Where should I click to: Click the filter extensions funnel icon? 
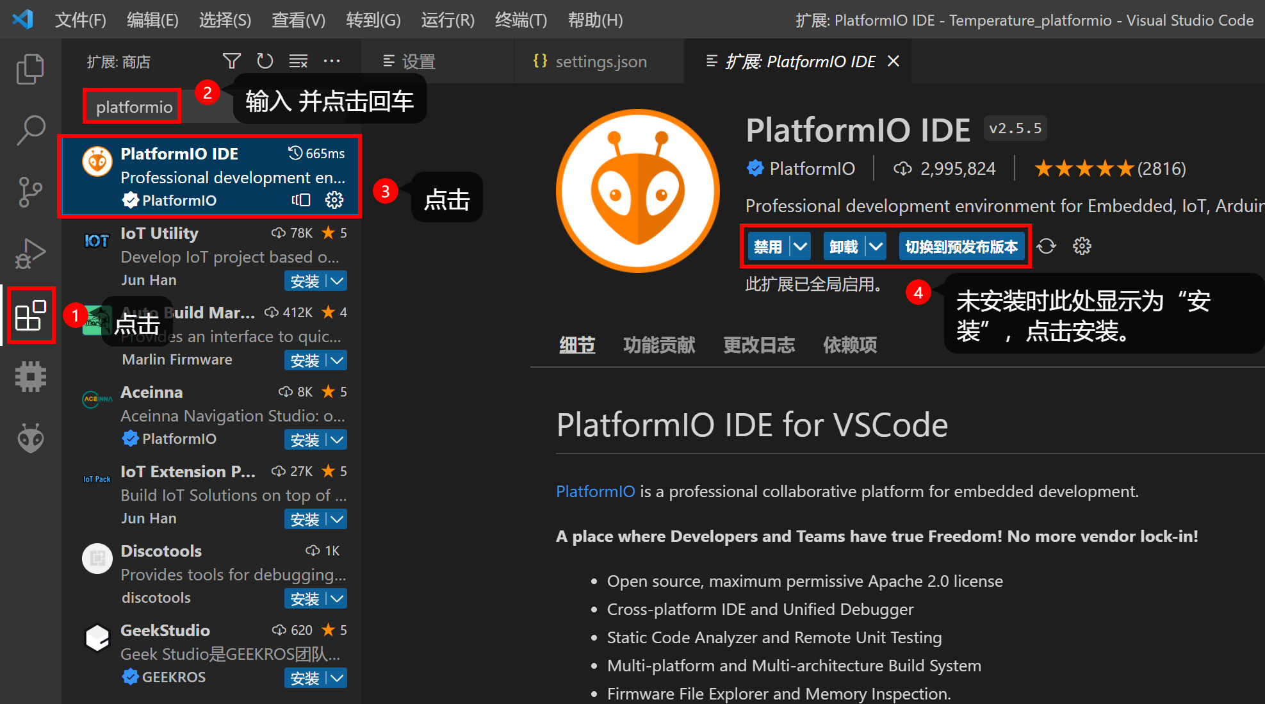click(x=231, y=61)
